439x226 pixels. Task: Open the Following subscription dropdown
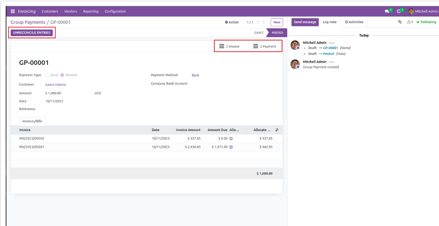click(x=426, y=22)
